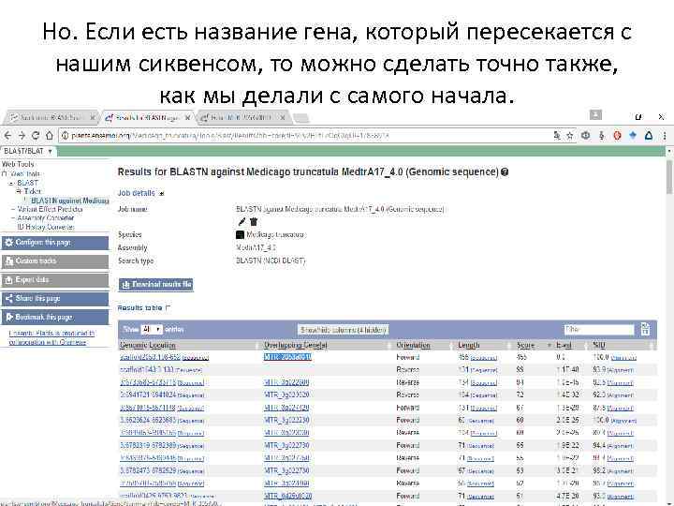Open the highlighted gene link in first row

pyautogui.click(x=287, y=357)
